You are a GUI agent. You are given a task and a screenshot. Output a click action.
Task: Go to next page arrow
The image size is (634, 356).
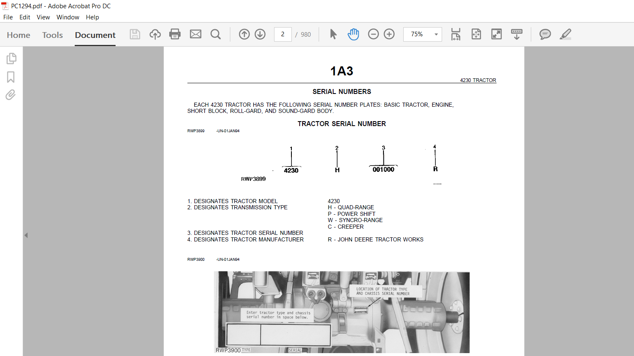pos(260,34)
